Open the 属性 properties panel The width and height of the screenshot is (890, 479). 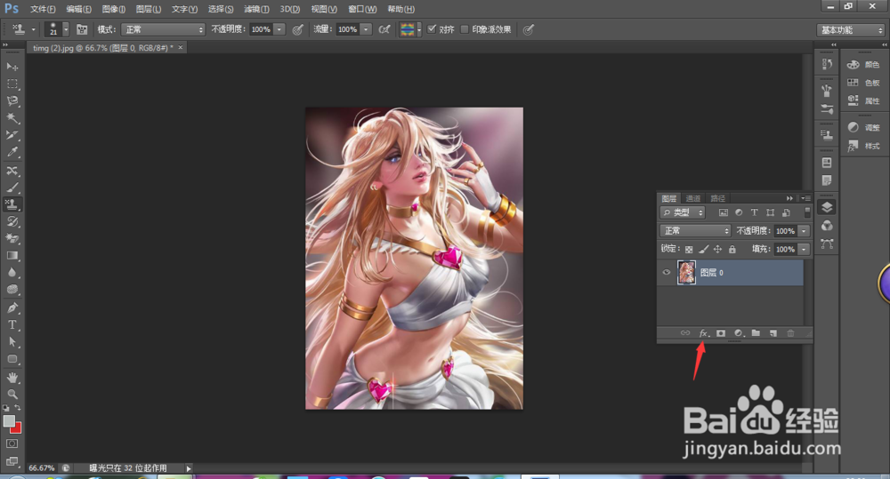pos(863,101)
